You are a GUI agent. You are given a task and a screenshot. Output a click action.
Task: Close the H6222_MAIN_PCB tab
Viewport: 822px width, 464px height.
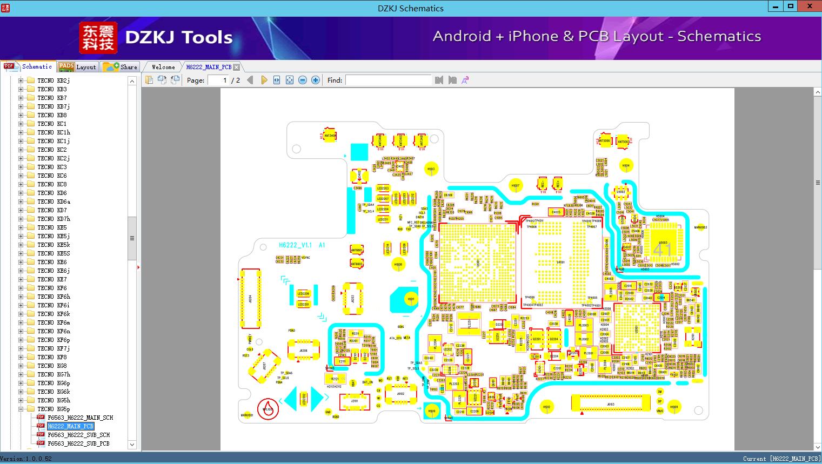(237, 67)
